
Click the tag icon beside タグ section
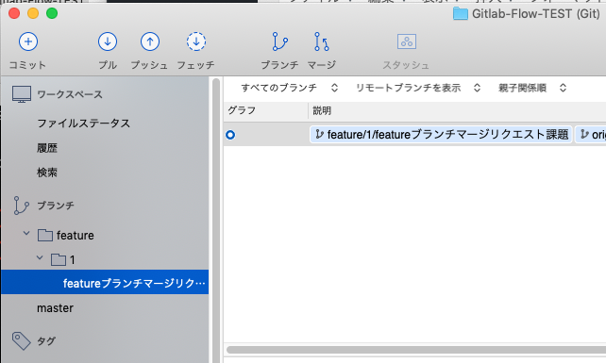22,341
